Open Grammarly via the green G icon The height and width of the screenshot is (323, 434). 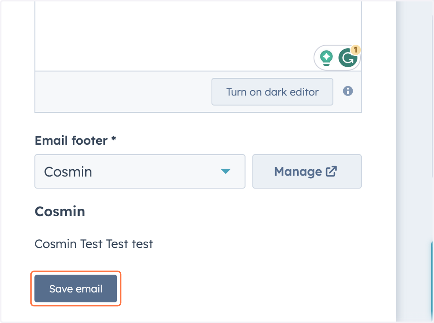coord(348,58)
